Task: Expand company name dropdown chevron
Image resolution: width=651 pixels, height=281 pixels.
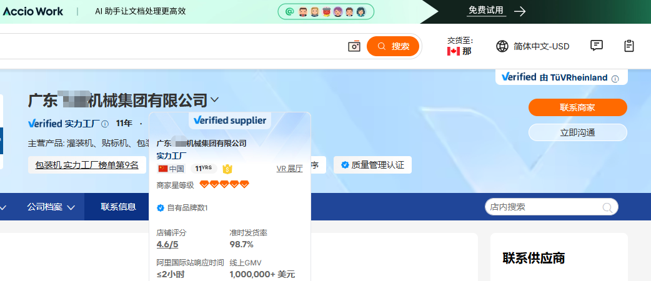Action: [214, 100]
